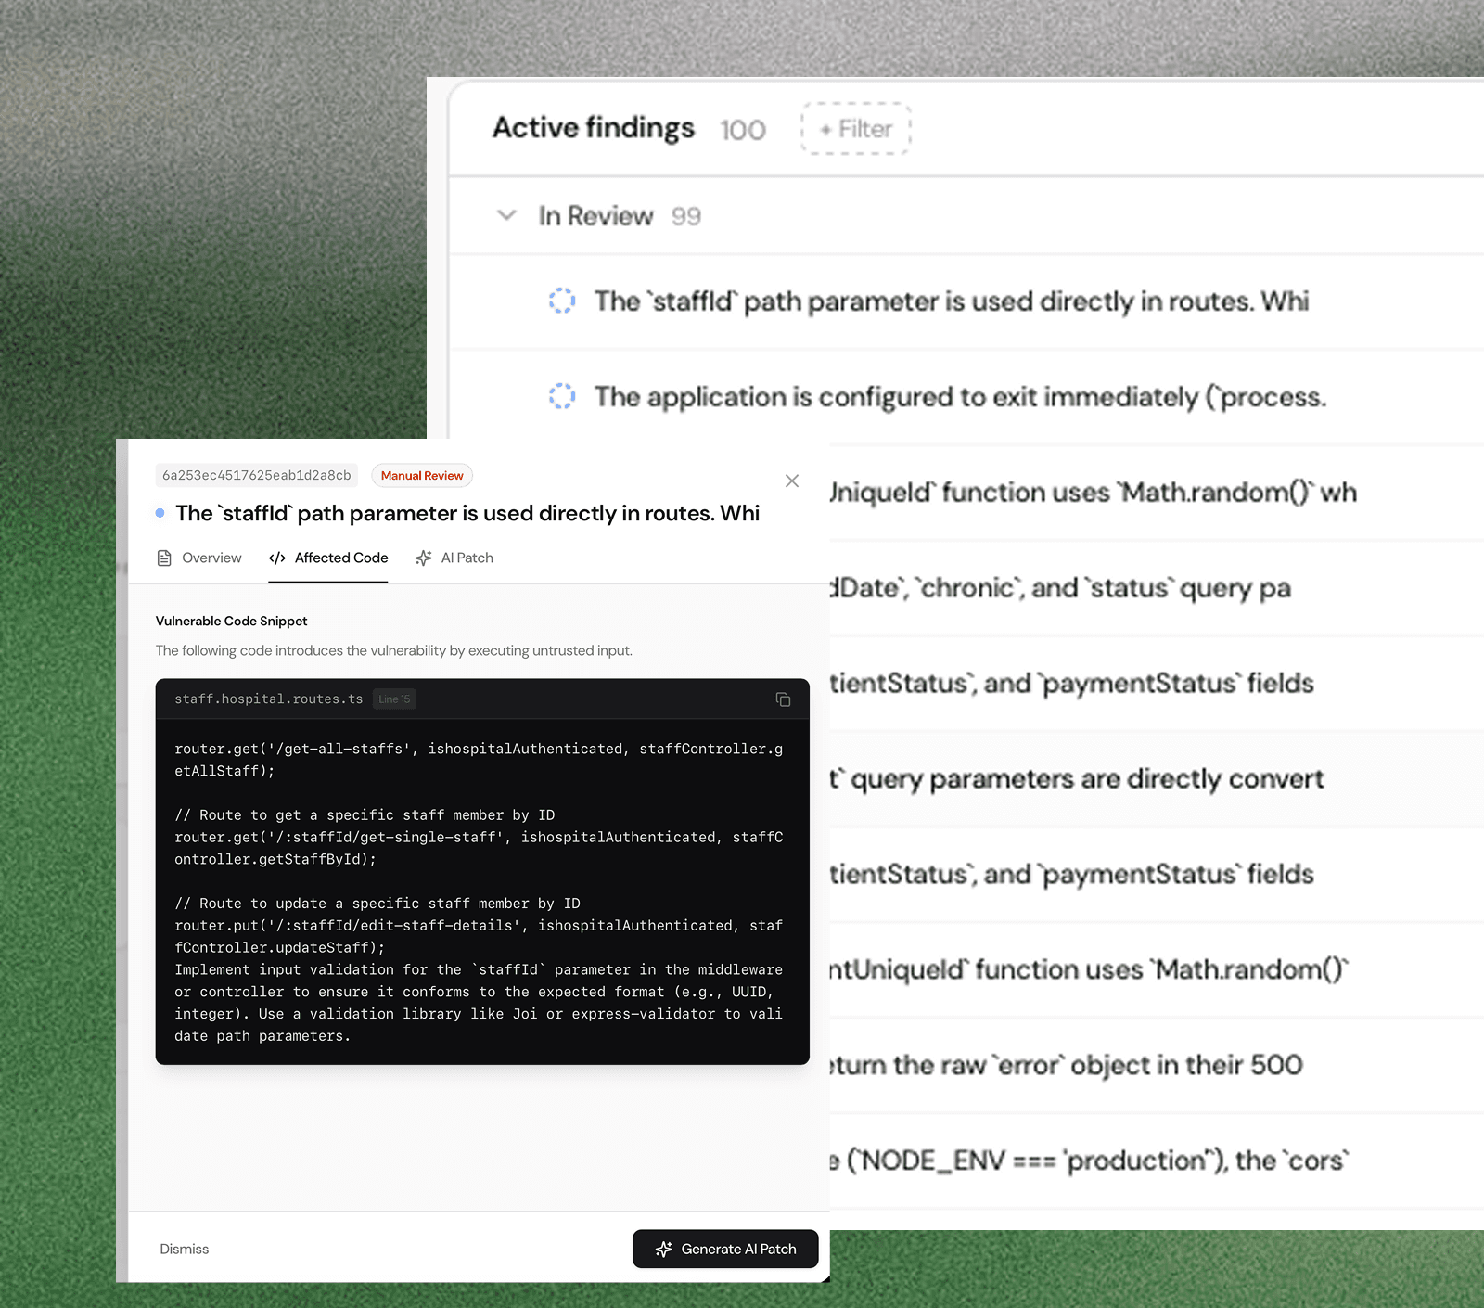Click the Affected Code brackets icon
The height and width of the screenshot is (1308, 1484).
pos(277,558)
